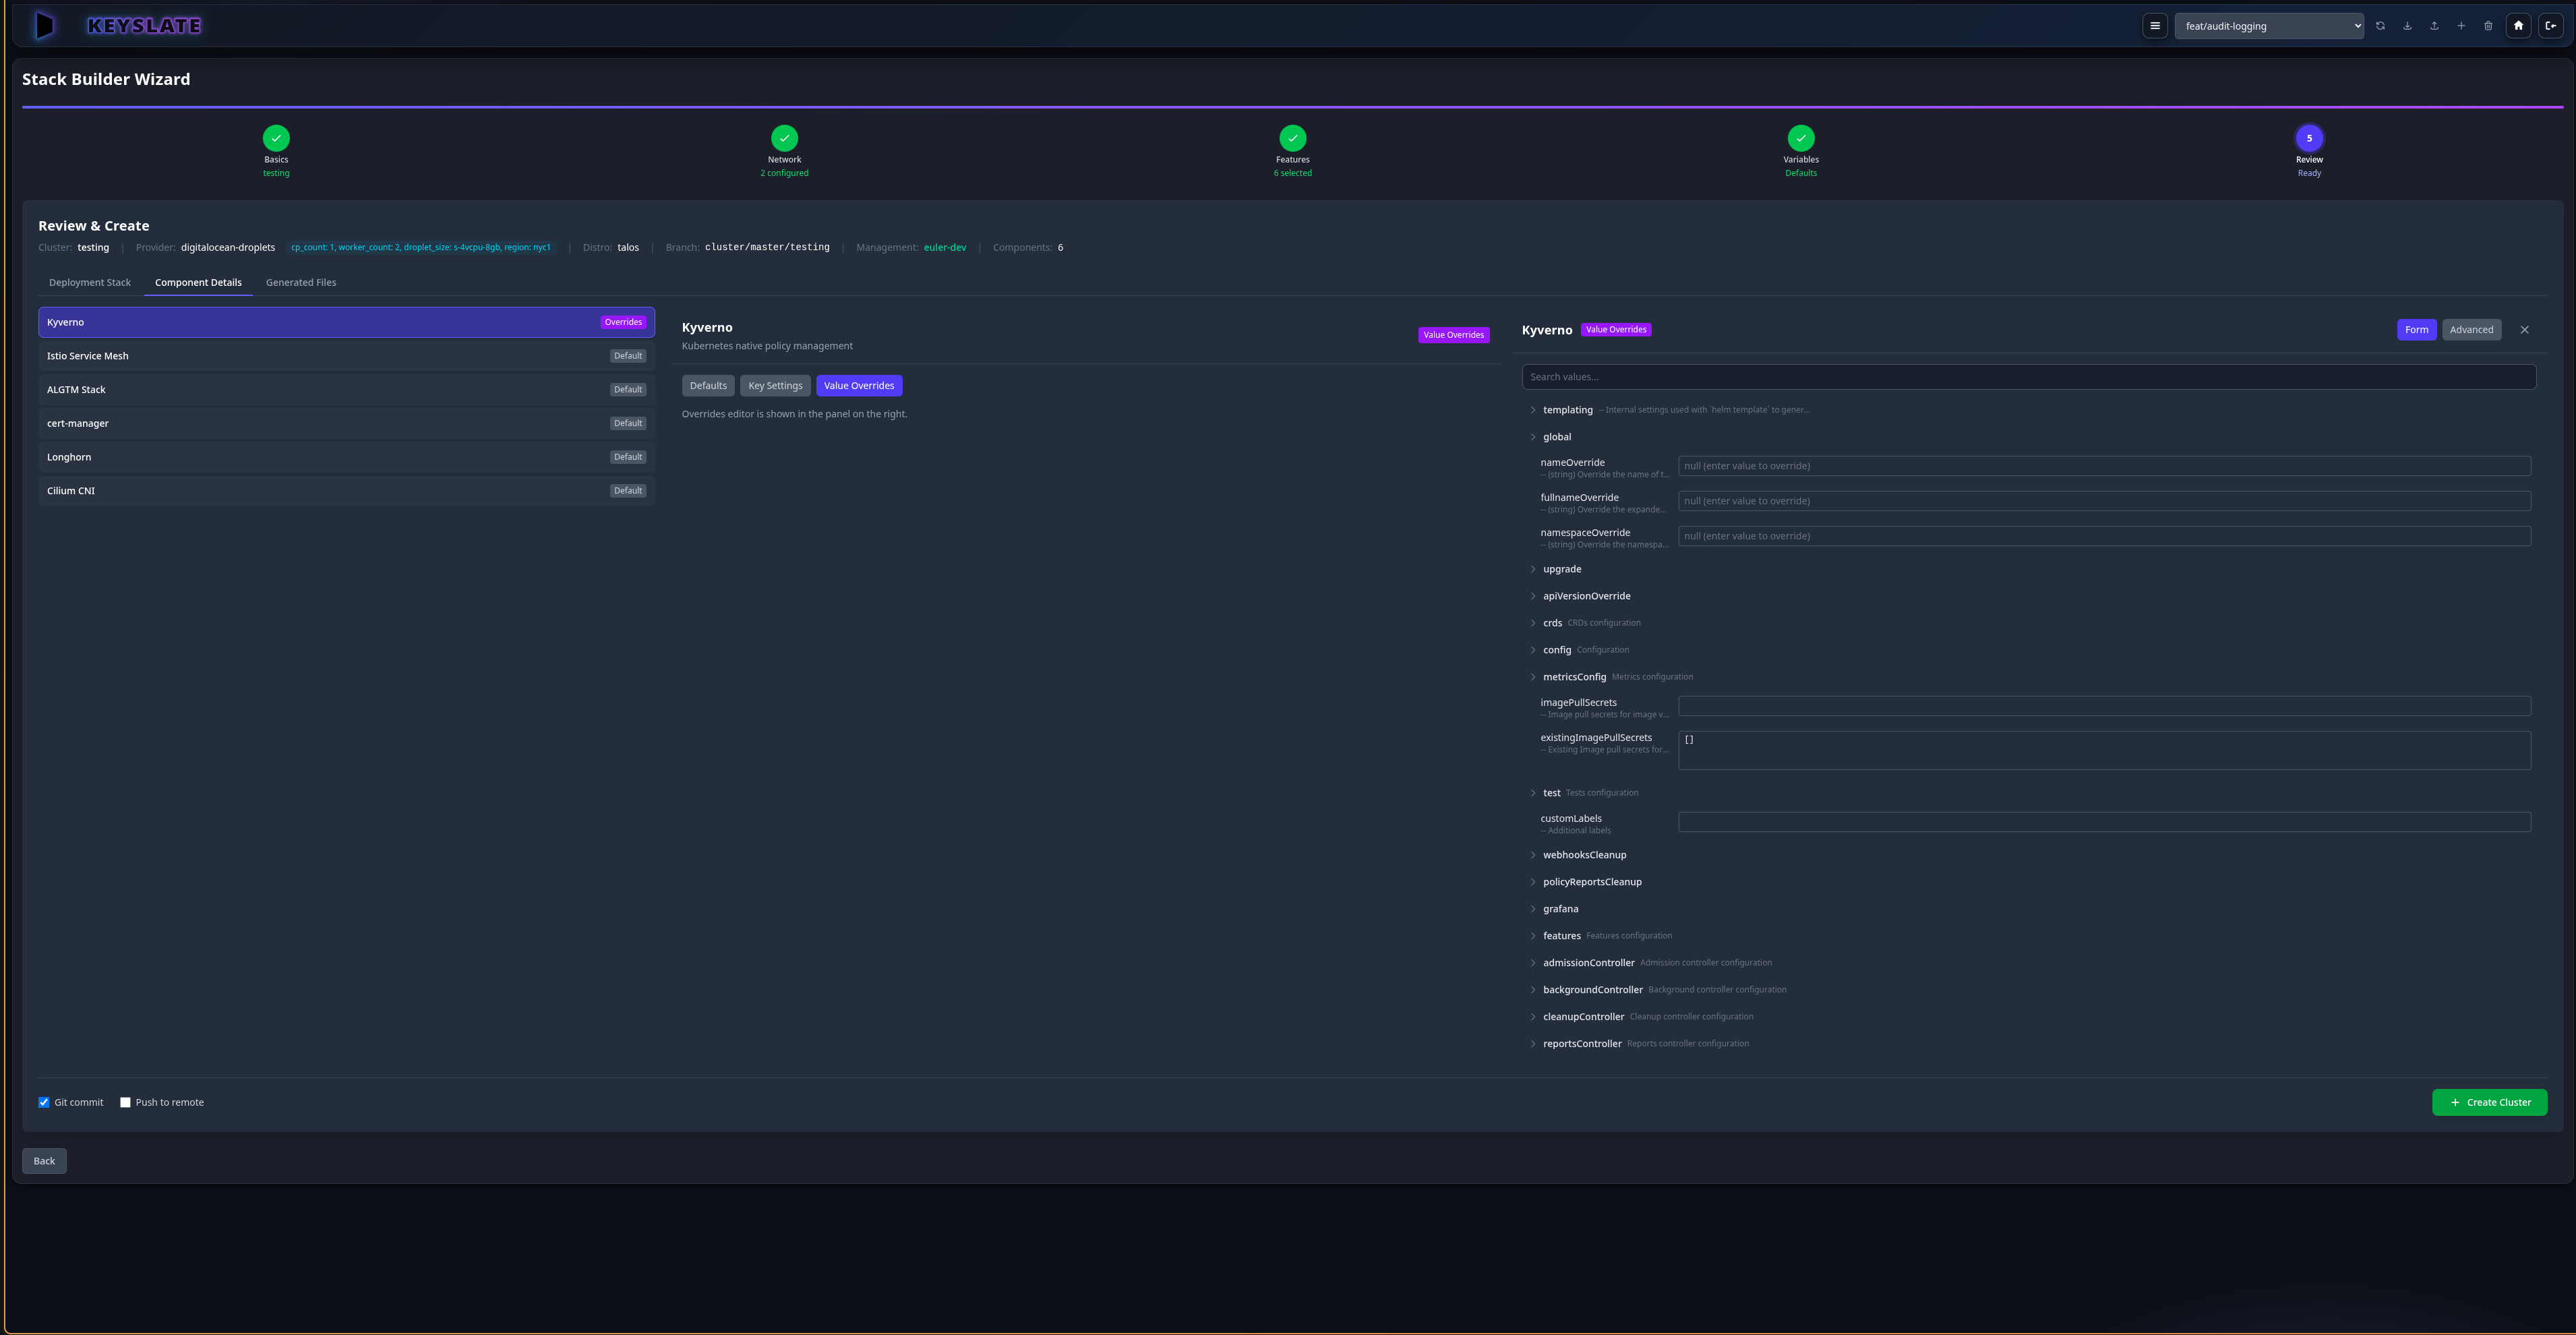The height and width of the screenshot is (1335, 2576).
Task: Open the hamburger menu in header
Action: 2155,26
